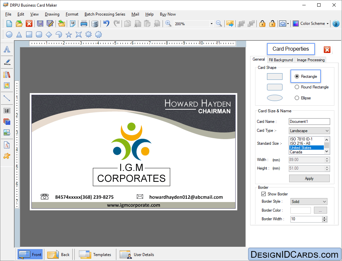Click the Color Scheme color icon

(295, 24)
